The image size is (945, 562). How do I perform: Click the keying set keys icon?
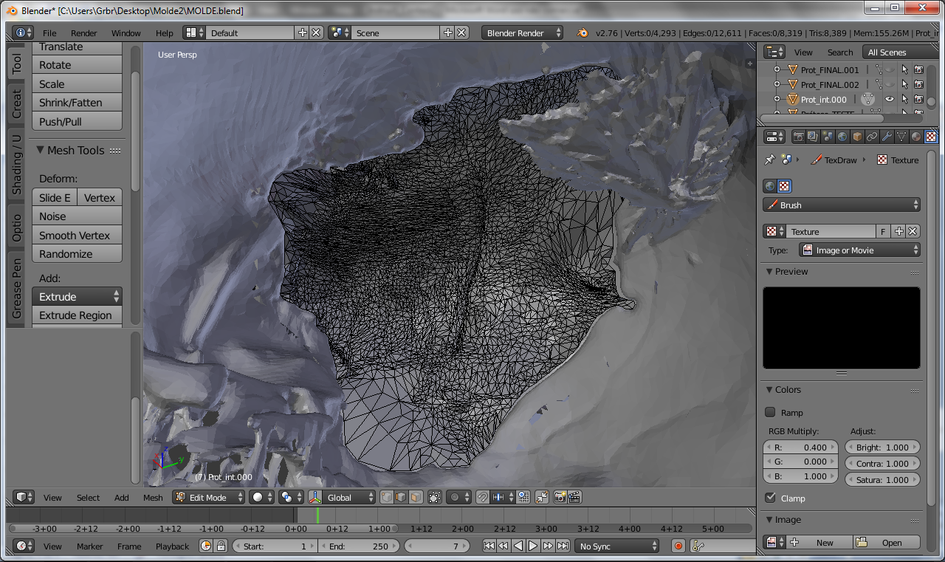coord(698,546)
